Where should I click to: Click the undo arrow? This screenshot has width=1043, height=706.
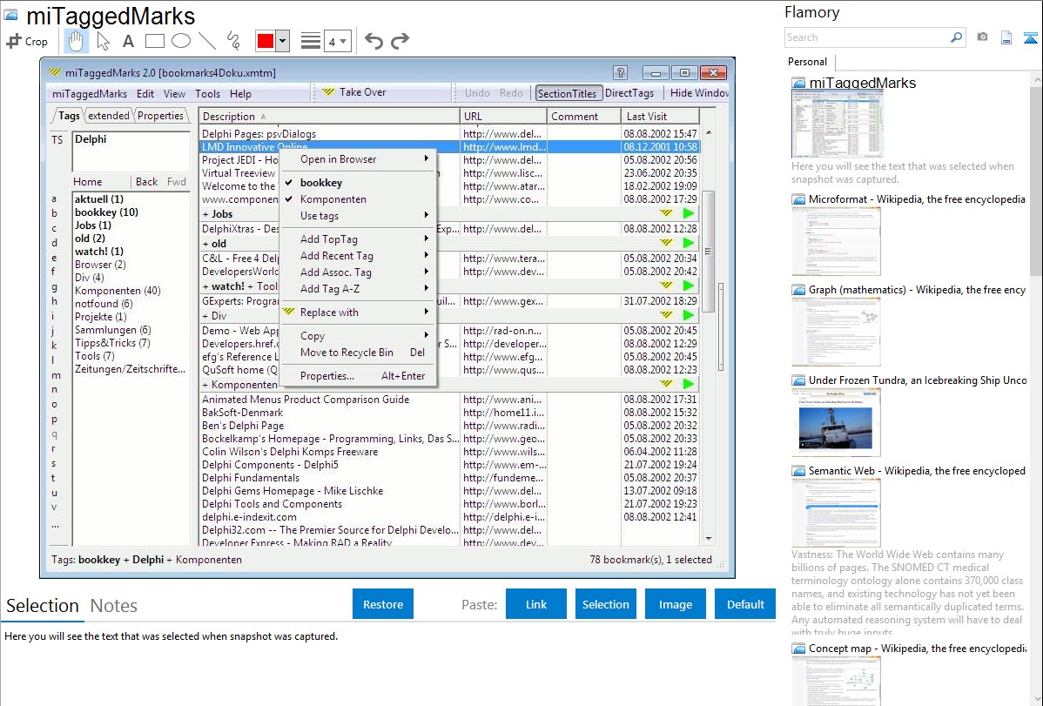[373, 41]
